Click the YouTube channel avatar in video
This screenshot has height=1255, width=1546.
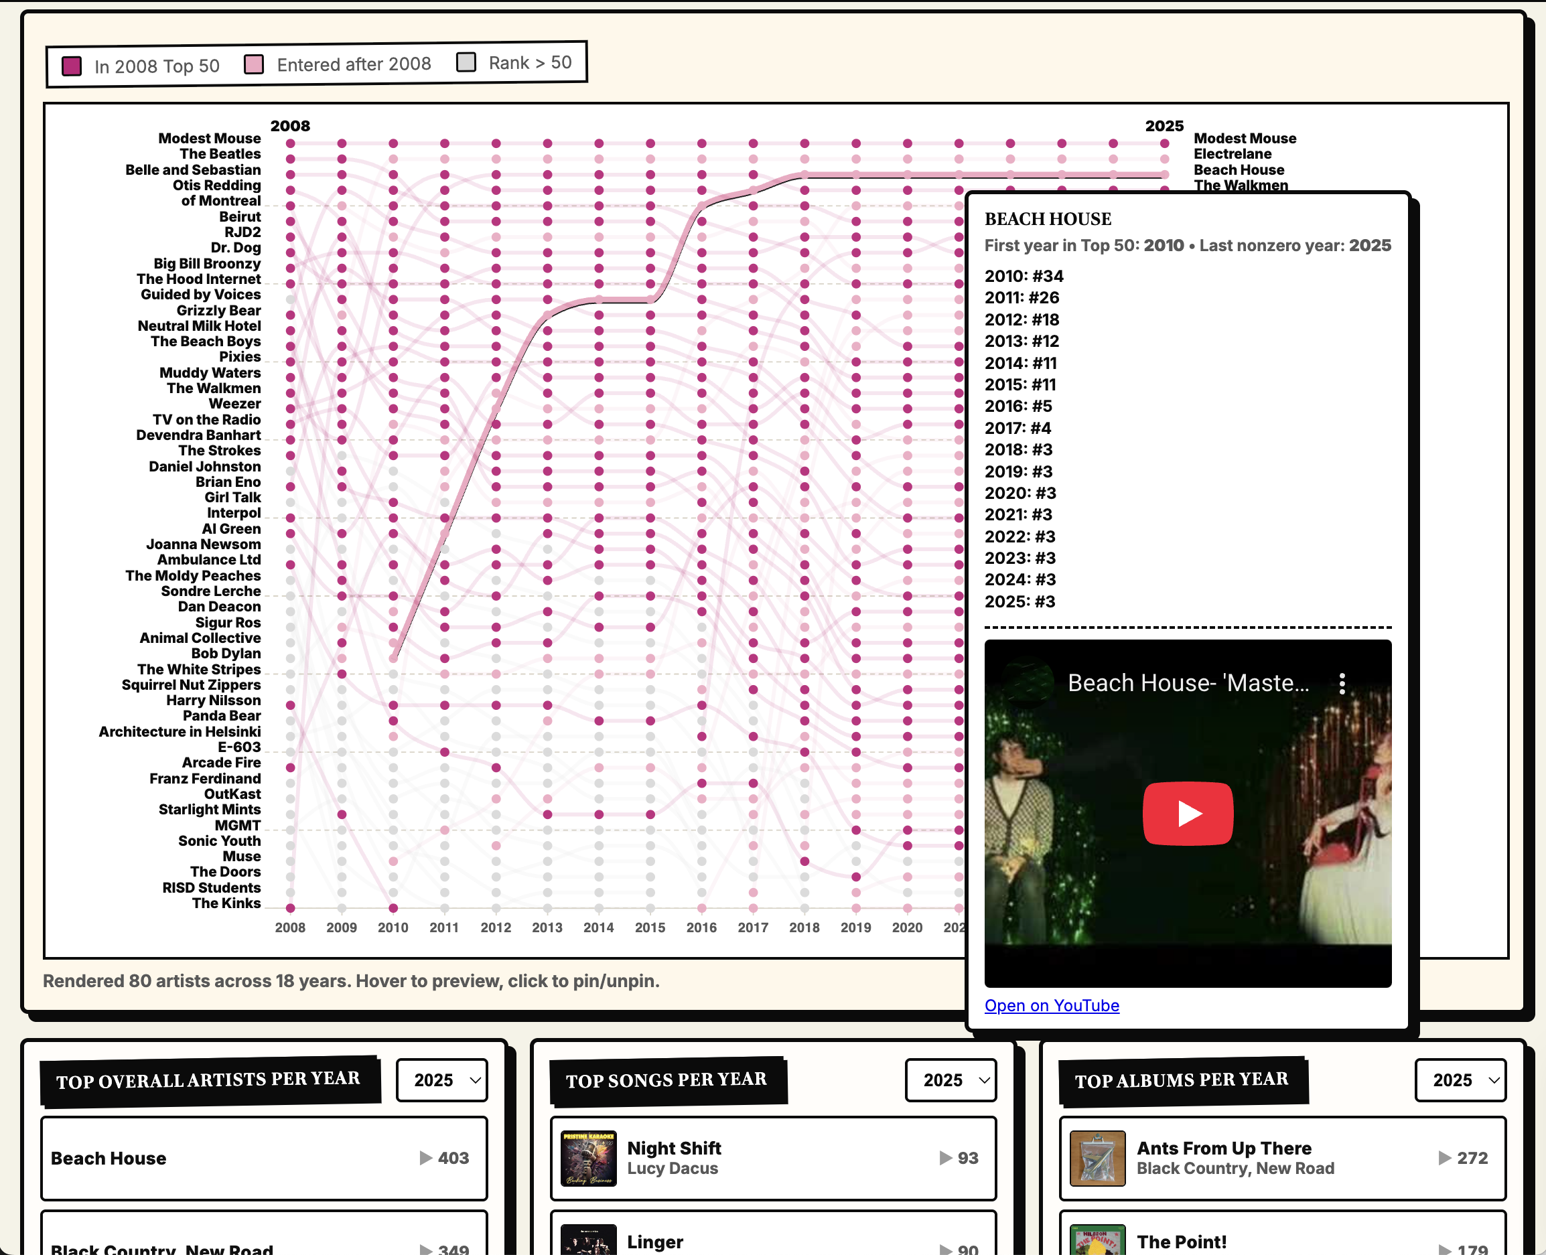pos(1029,683)
